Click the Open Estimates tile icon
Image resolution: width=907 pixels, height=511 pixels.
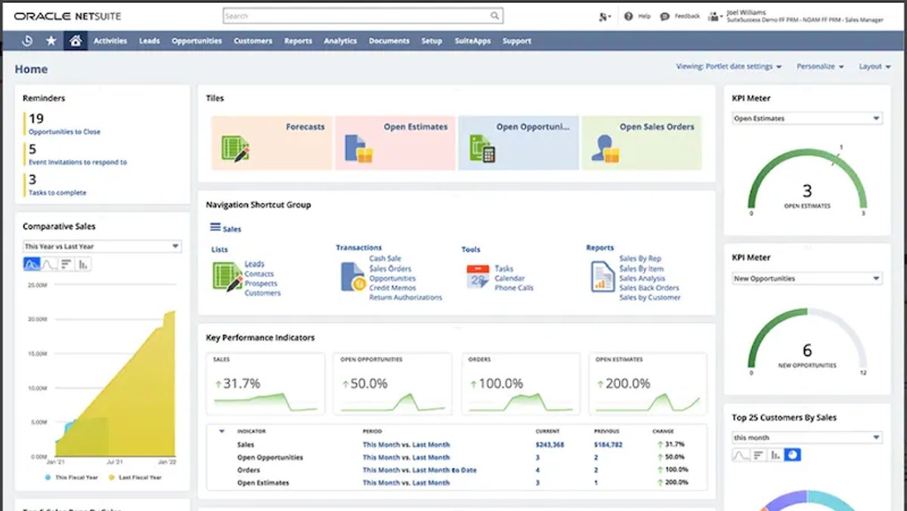pyautogui.click(x=359, y=148)
